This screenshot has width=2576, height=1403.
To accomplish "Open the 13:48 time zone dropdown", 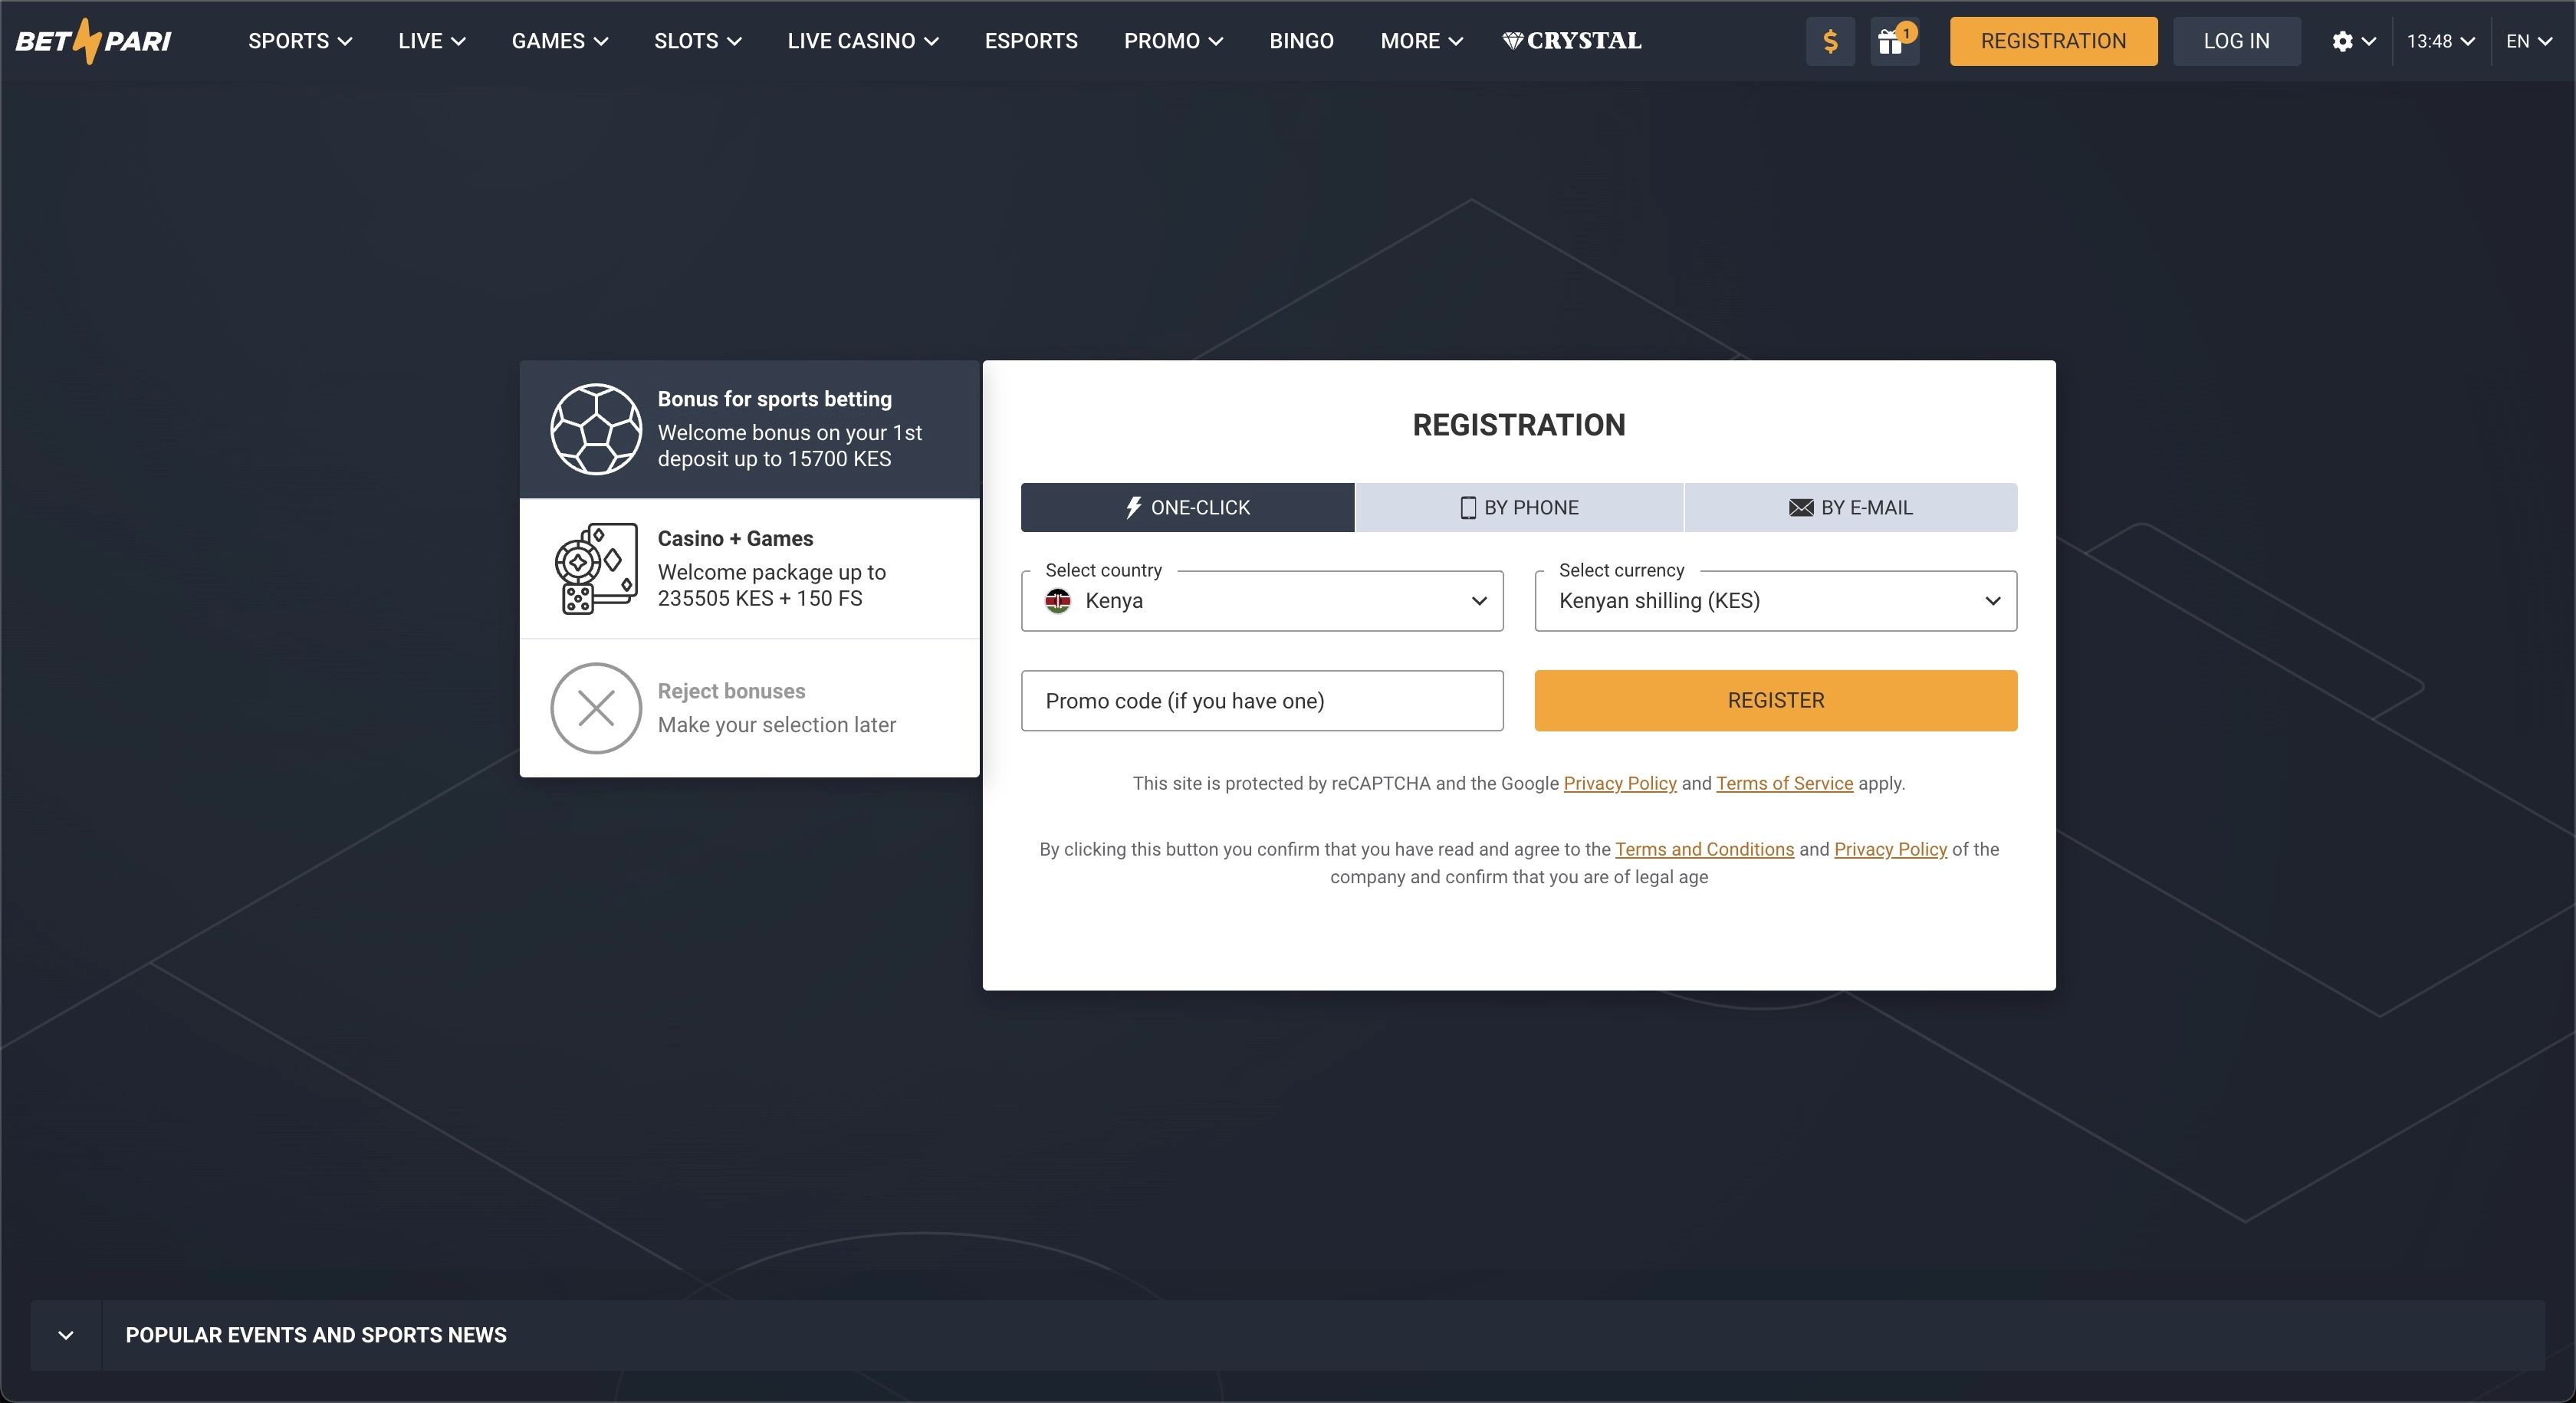I will 2441,41.
